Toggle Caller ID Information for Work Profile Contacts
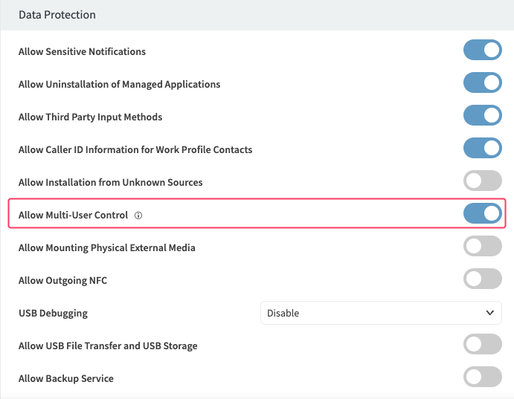Viewport: 514px width, 399px height. 482,149
